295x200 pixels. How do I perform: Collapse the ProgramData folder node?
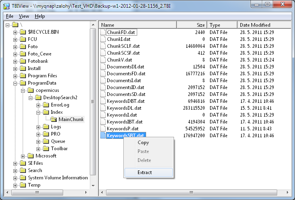tap(15, 83)
